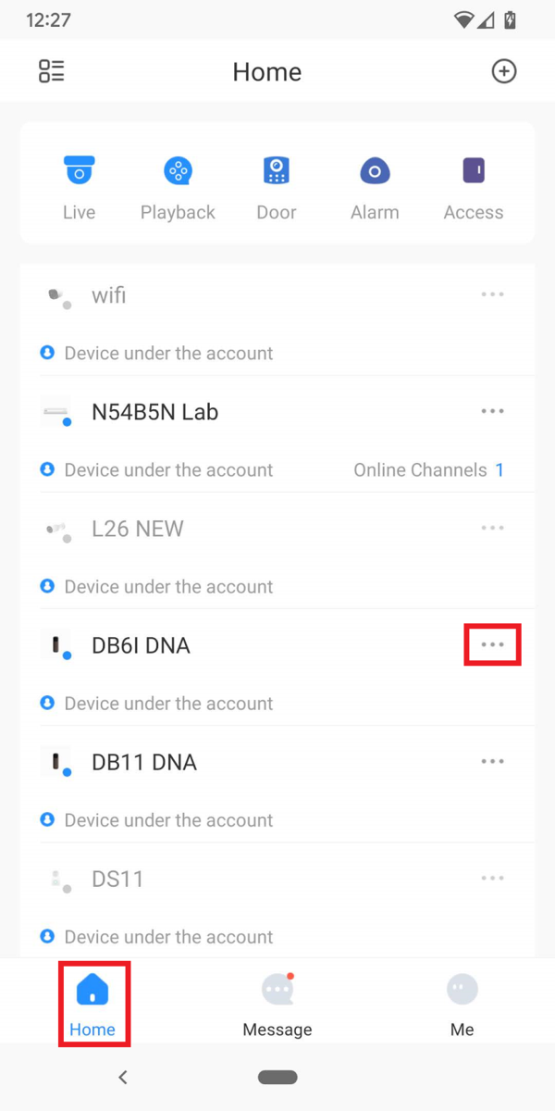This screenshot has height=1111, width=555.
Task: Select the L26 NEW device
Action: pyautogui.click(x=138, y=529)
